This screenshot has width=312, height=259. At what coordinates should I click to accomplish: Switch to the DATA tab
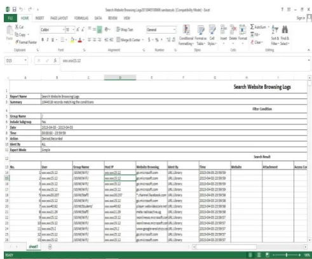(x=98, y=18)
